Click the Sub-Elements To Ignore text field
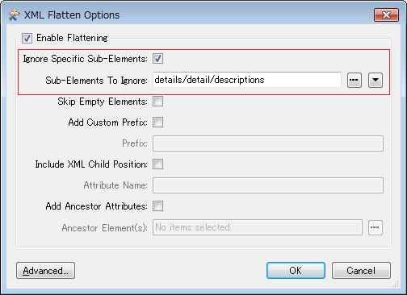Image resolution: width=407 pixels, height=295 pixels. (247, 80)
